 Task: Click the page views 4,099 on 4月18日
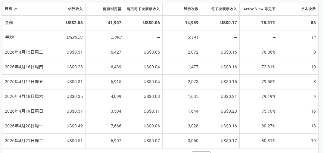[116, 96]
